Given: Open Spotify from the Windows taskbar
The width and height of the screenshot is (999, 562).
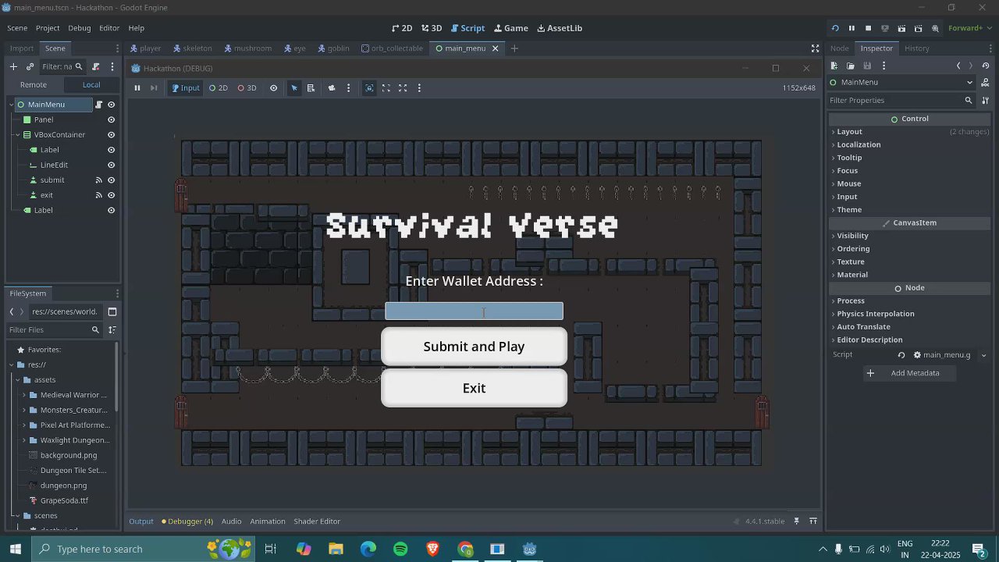Looking at the screenshot, I should tap(400, 549).
